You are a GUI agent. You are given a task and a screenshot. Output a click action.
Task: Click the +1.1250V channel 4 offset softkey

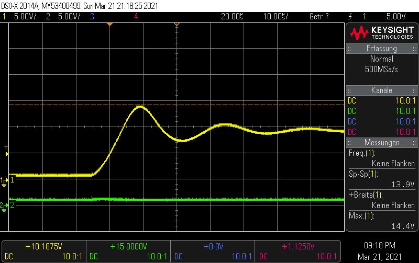click(297, 251)
